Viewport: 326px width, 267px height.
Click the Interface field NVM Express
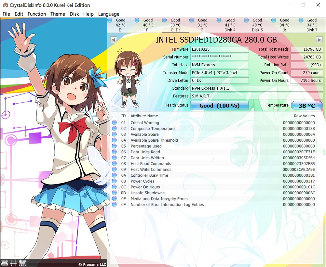[220, 65]
